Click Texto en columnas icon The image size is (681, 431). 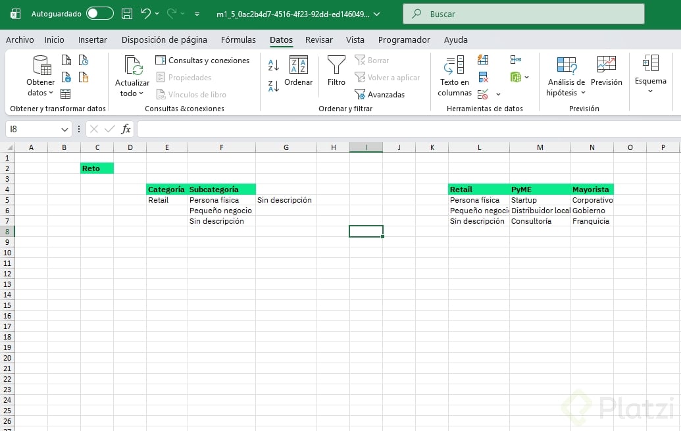pos(454,65)
